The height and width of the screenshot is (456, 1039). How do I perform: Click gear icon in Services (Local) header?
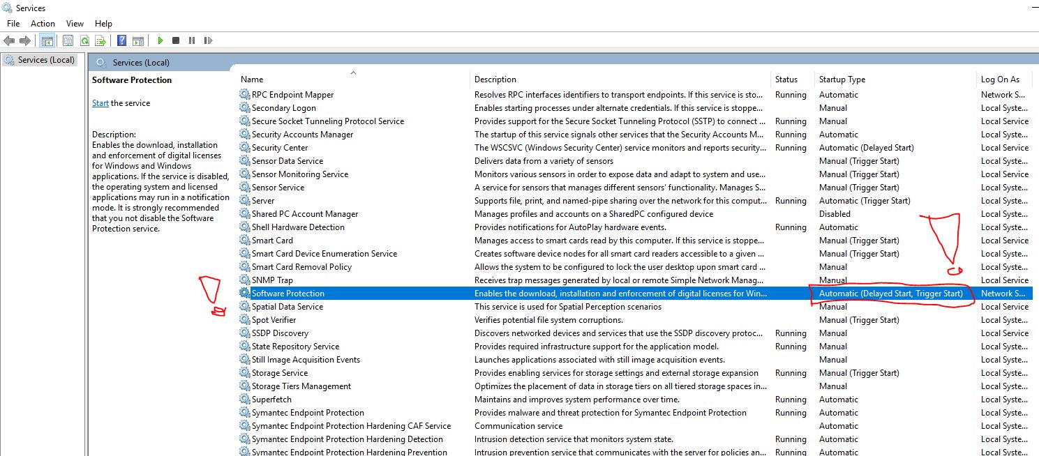coord(101,62)
